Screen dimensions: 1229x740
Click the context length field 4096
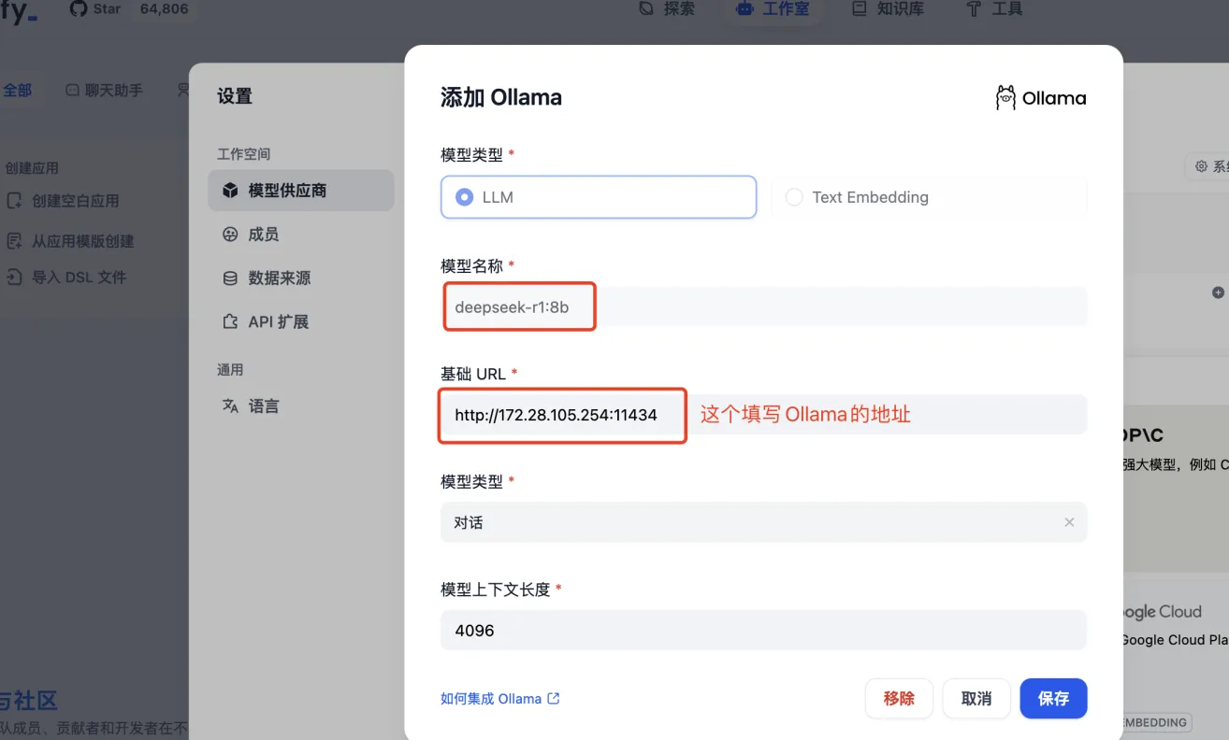tap(763, 631)
